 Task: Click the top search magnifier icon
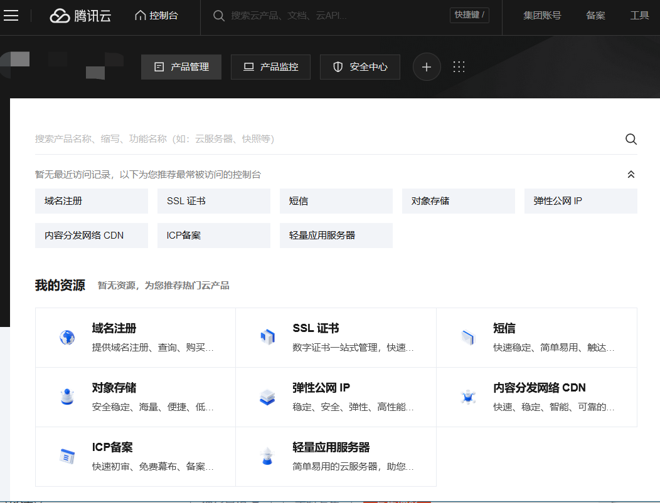click(x=218, y=16)
